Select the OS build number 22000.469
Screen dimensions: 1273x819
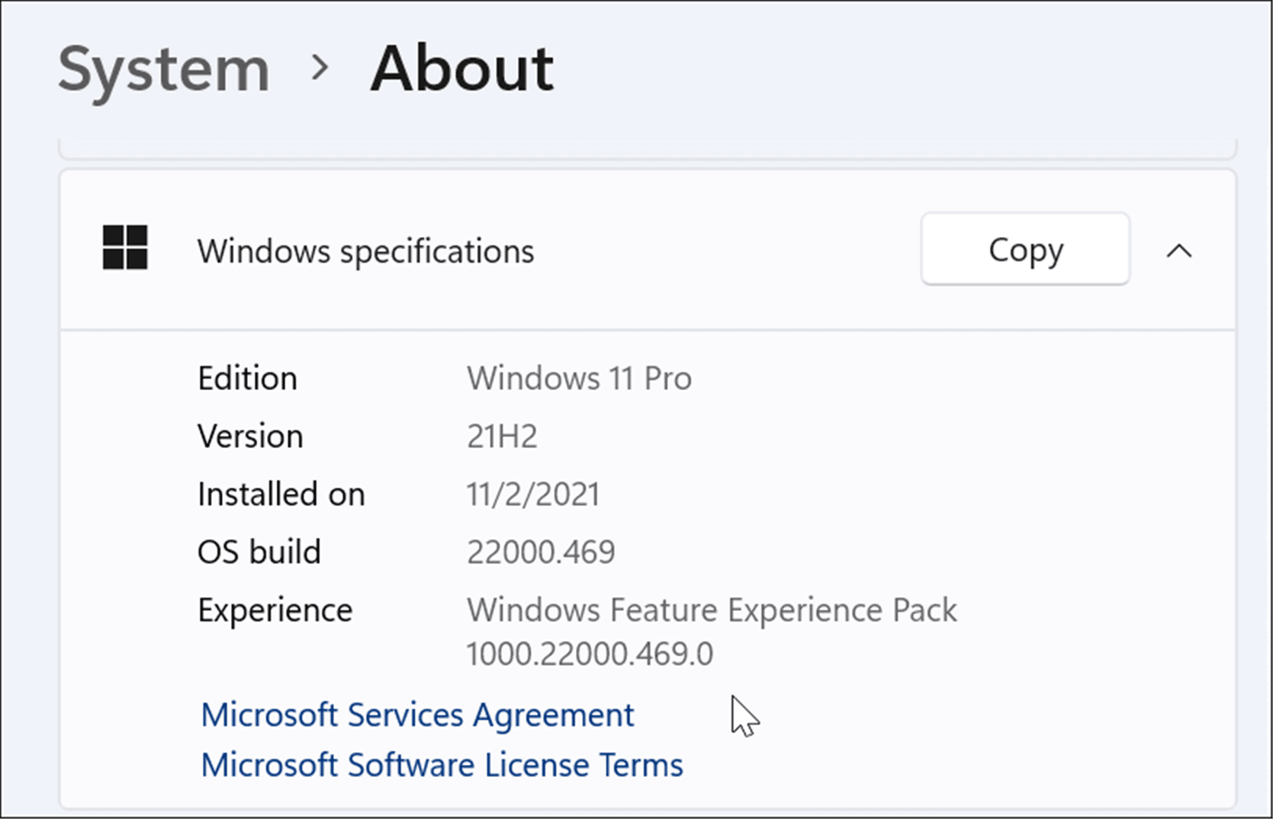(542, 551)
